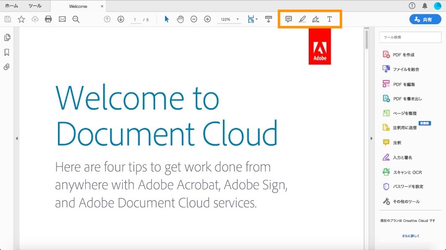
Task: Click the scrolling mode keyboard icon
Action: [x=268, y=19]
